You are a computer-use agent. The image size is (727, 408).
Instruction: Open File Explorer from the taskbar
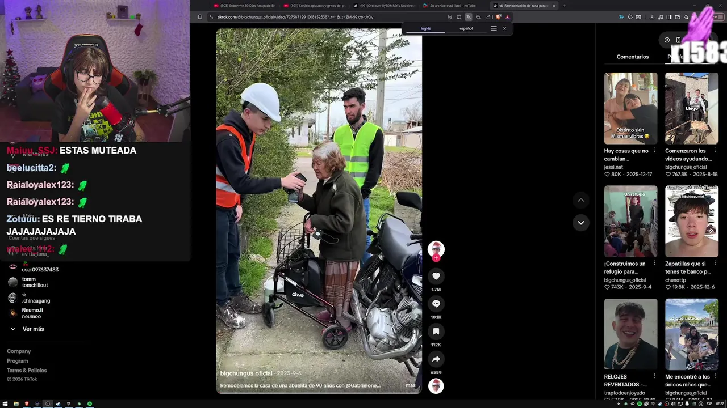[16, 403]
